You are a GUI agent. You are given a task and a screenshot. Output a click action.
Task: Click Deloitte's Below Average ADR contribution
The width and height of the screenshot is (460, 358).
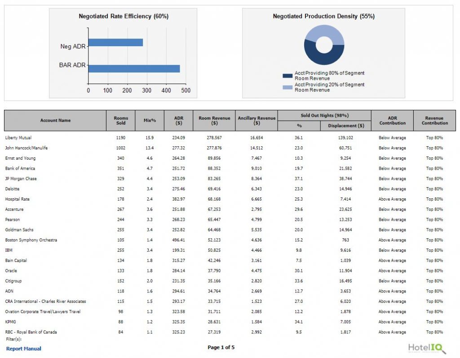(x=392, y=189)
